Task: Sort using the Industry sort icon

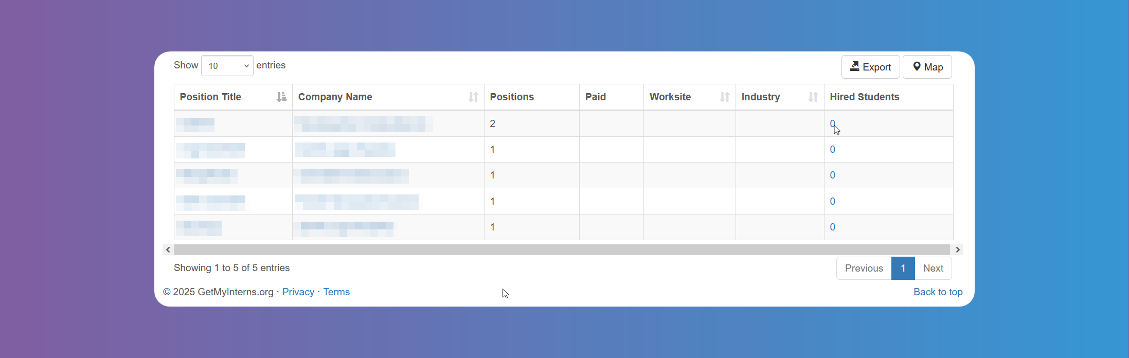Action: coord(812,97)
